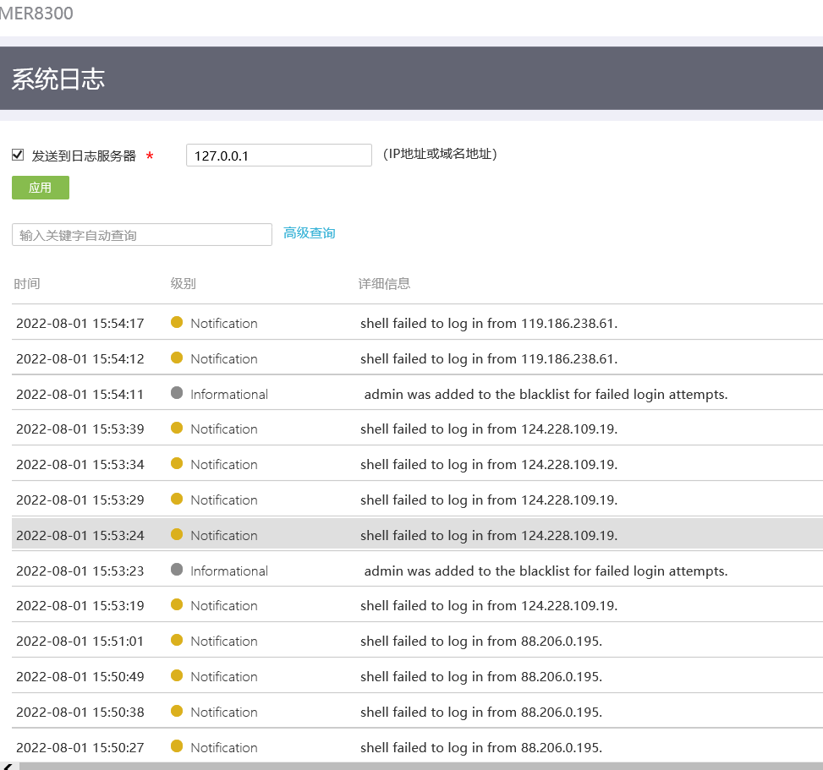Click gray Informational dot for 15:53:23 entry
The image size is (823, 770).
pyautogui.click(x=177, y=570)
